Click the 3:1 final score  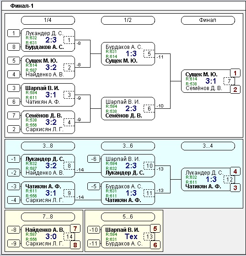click(x=211, y=81)
